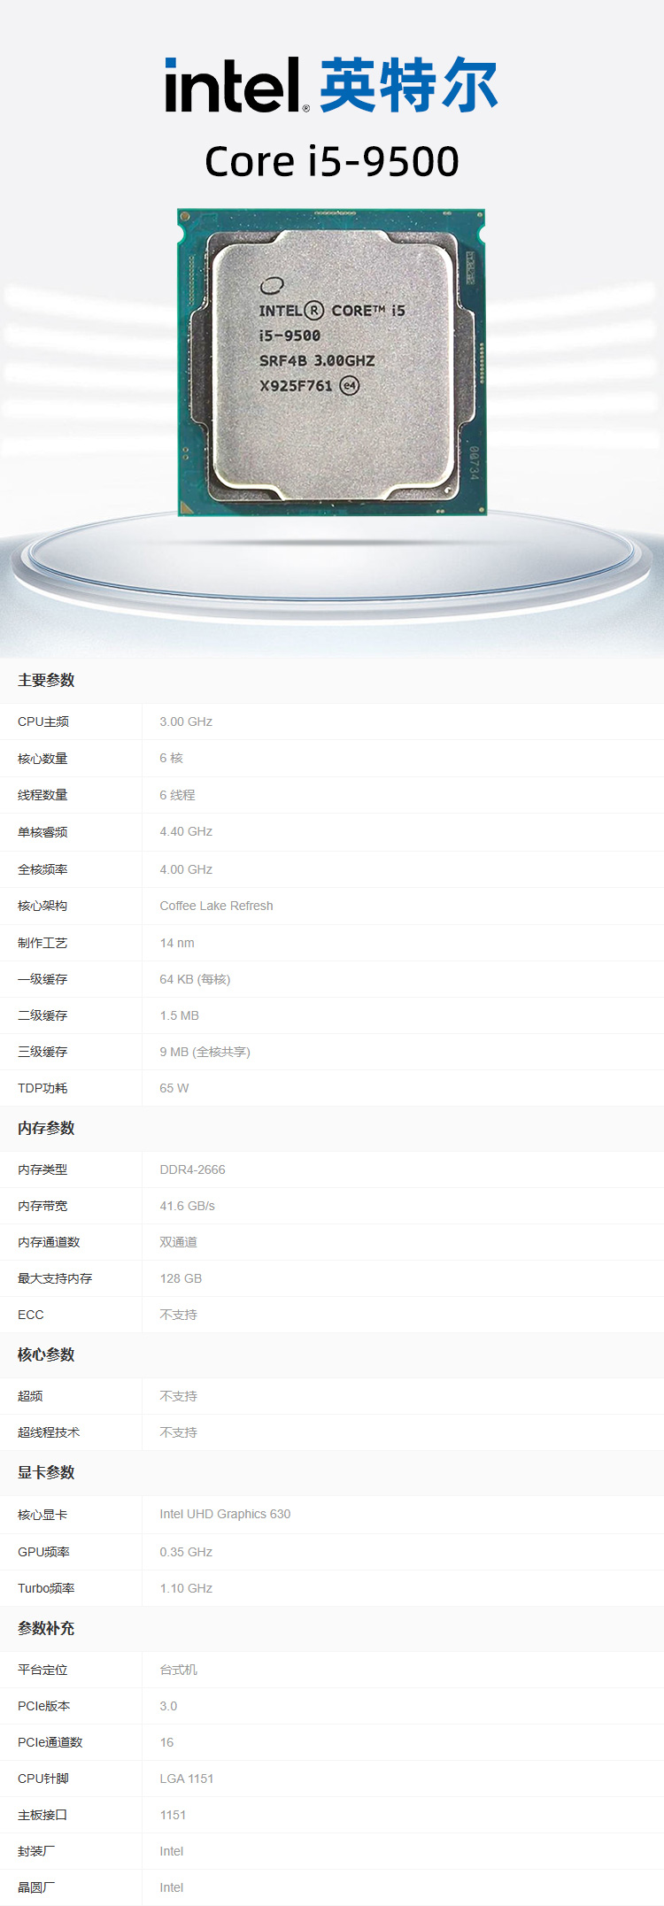Click the 线程数量 label

click(x=42, y=795)
